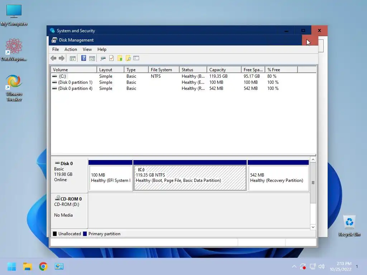The width and height of the screenshot is (367, 275).
Task: Click the Show/Hide Action Pane toolbar icon
Action: pyautogui.click(x=92, y=58)
